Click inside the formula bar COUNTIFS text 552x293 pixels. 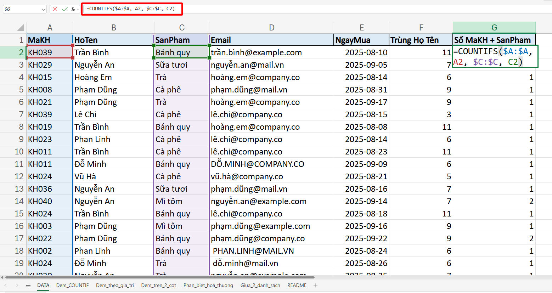coord(131,9)
